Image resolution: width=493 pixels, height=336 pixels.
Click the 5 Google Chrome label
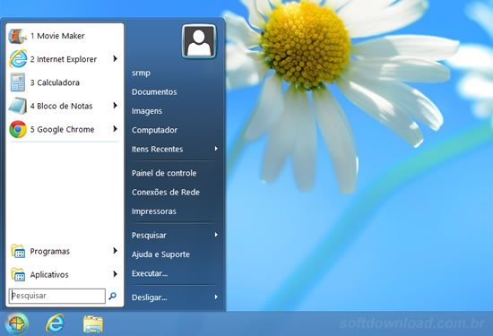pyautogui.click(x=62, y=129)
